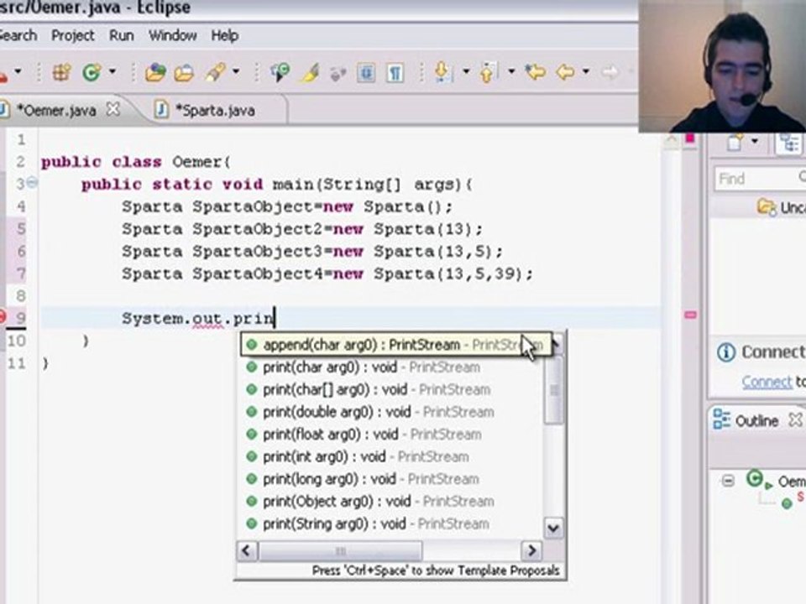This screenshot has height=604, width=806.
Task: Select the print(double arg0) proposal
Action: click(389, 412)
